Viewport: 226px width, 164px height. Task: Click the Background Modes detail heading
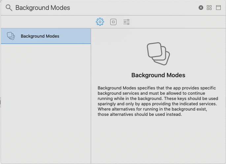158,75
